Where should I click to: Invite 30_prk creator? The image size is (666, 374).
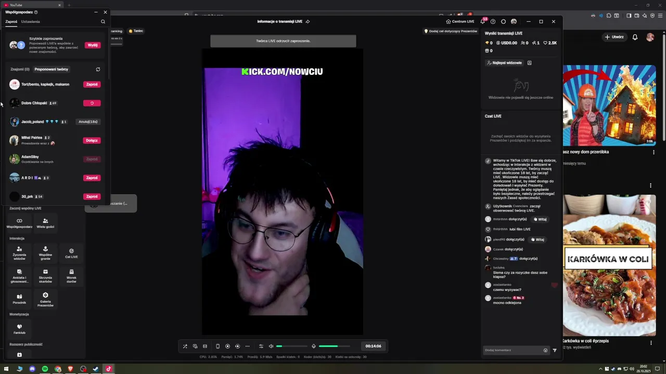click(x=92, y=196)
